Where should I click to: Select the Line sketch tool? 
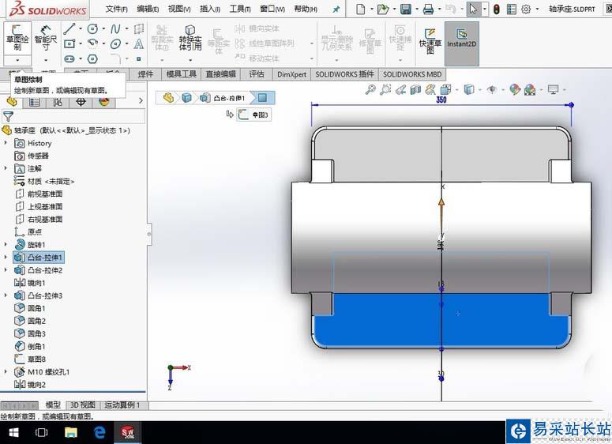pyautogui.click(x=69, y=28)
